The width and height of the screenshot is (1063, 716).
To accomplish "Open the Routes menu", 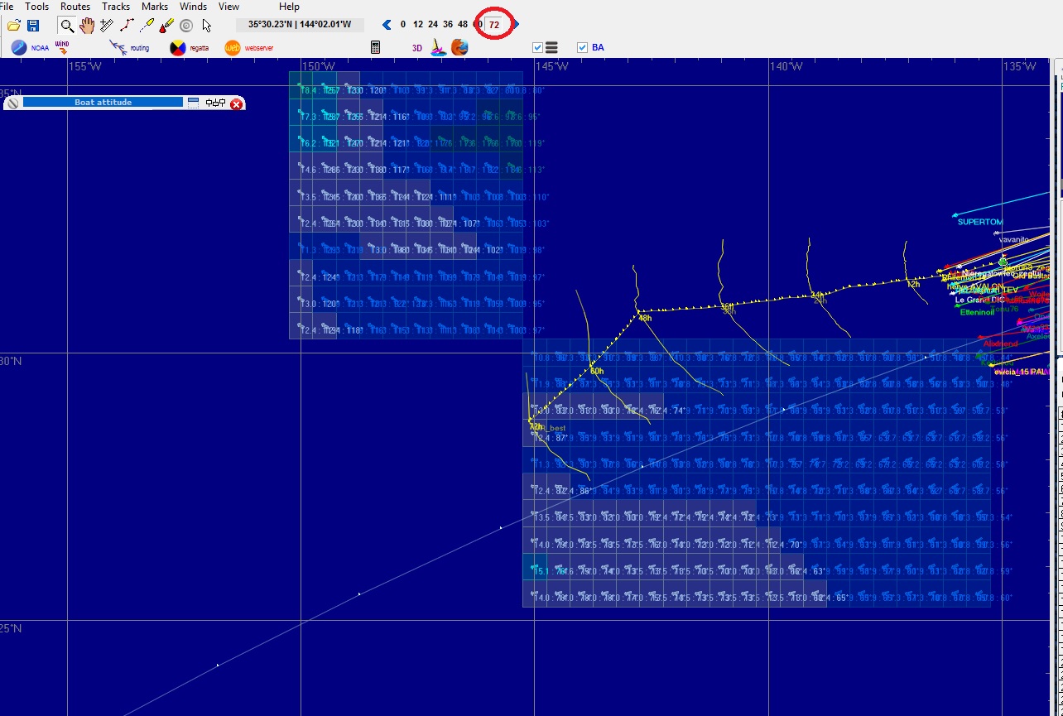I will [75, 7].
